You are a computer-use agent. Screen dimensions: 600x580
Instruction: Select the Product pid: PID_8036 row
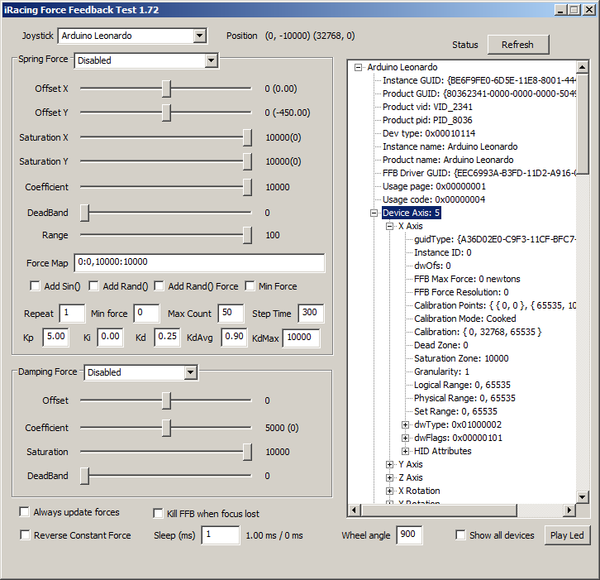coord(427,120)
